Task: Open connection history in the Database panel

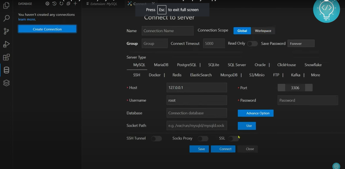Action: click(x=54, y=4)
